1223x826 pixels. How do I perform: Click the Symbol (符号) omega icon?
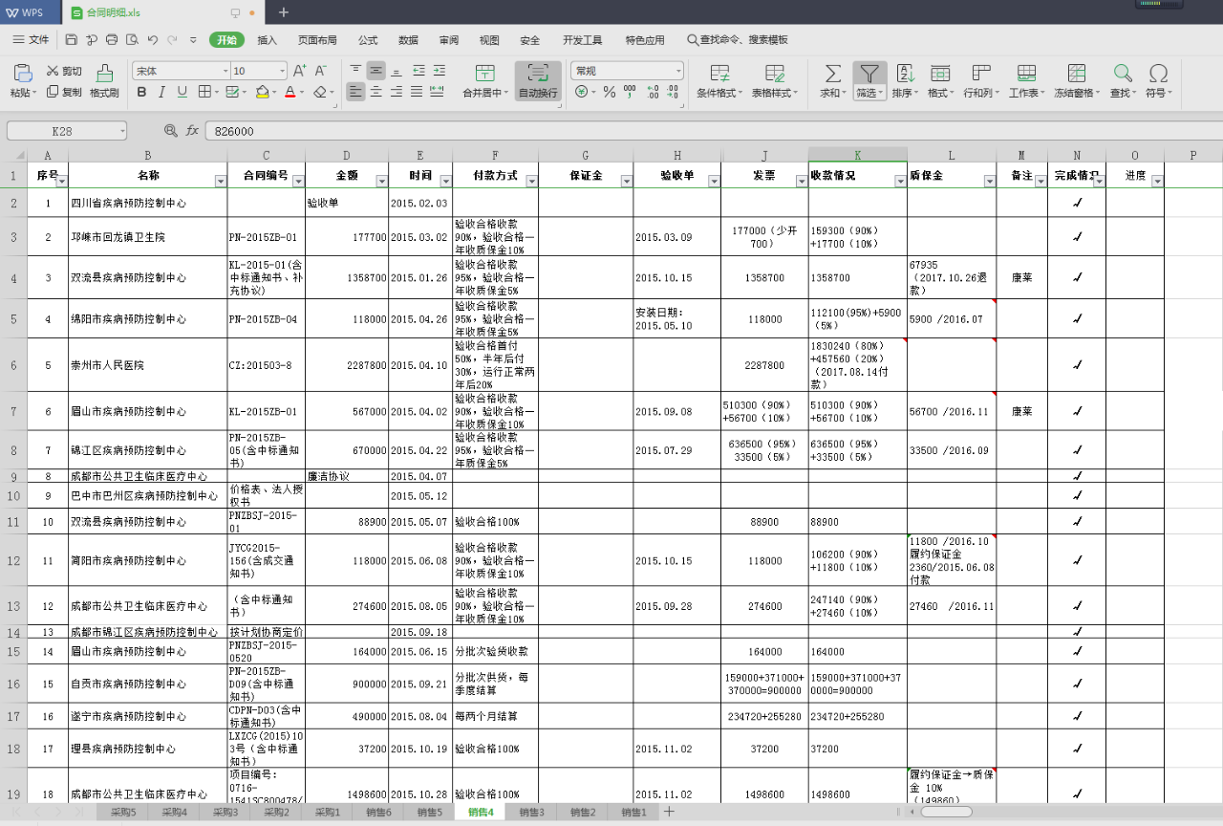1158,74
